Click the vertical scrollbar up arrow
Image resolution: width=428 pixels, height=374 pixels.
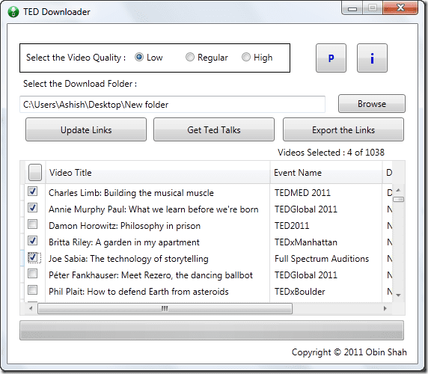[x=398, y=190]
